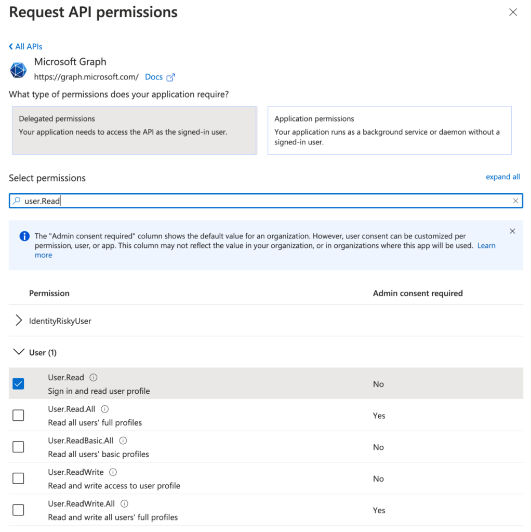Enable the User.ReadBasic.All permission checkbox

tap(18, 447)
